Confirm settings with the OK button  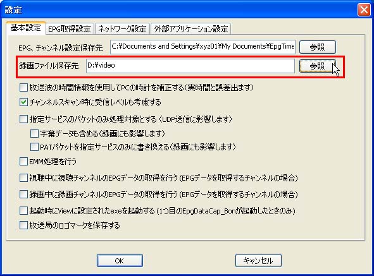pyautogui.click(x=120, y=260)
